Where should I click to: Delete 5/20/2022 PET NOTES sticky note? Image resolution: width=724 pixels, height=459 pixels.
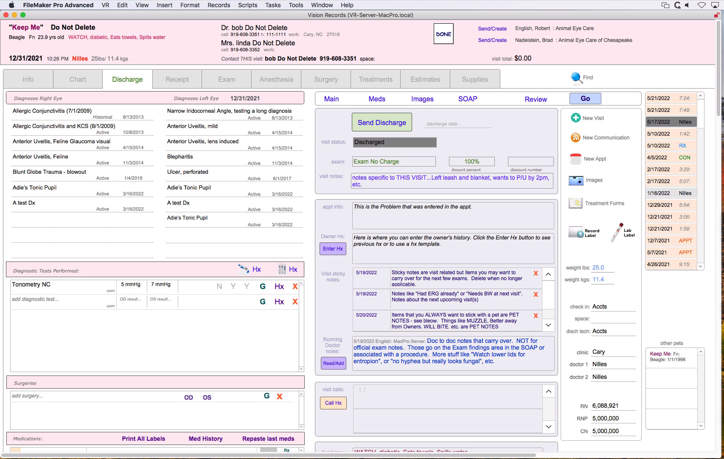tap(536, 316)
